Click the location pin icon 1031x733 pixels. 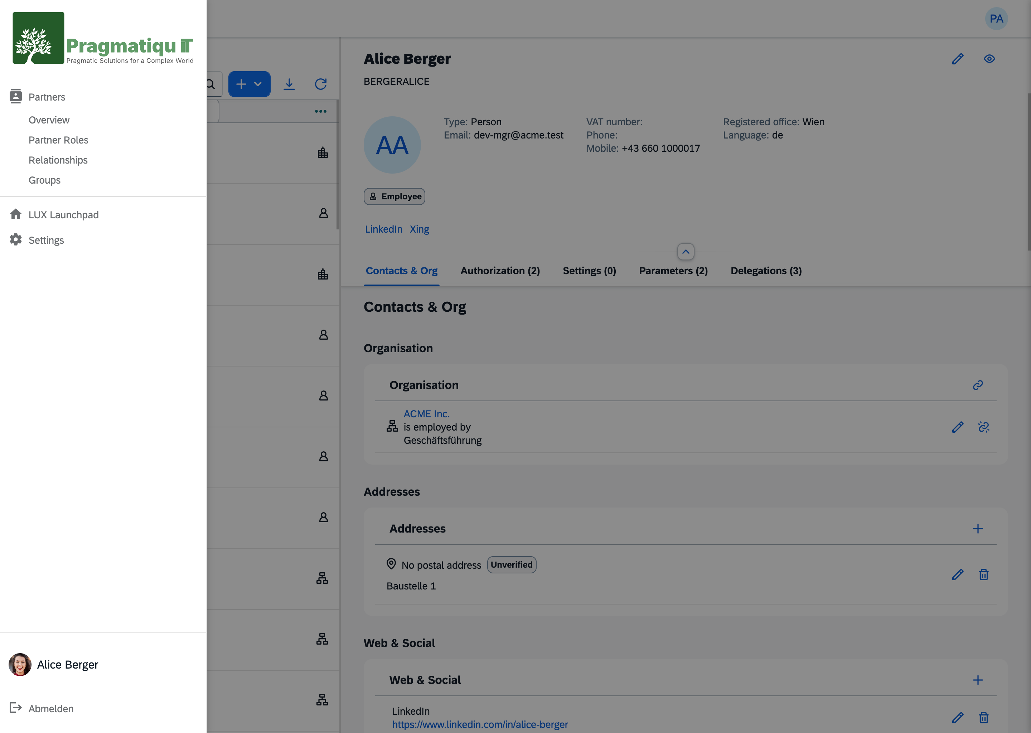[391, 564]
